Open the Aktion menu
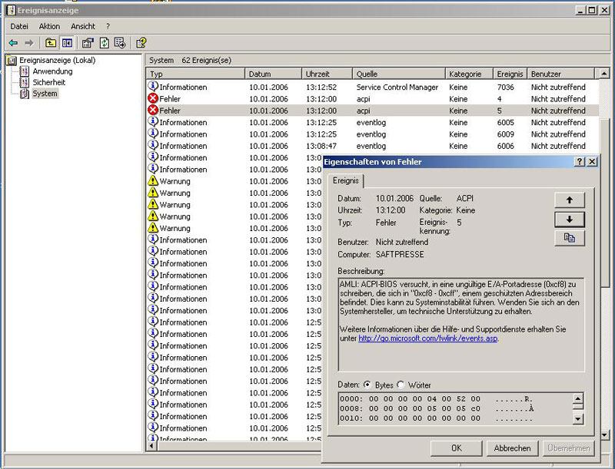This screenshot has height=469, width=615. pyautogui.click(x=49, y=26)
